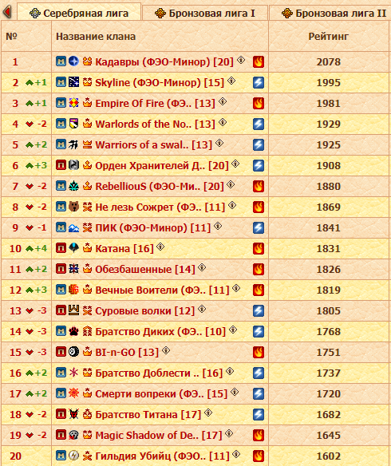Open Empire Of Fire clan link

pyautogui.click(x=155, y=104)
